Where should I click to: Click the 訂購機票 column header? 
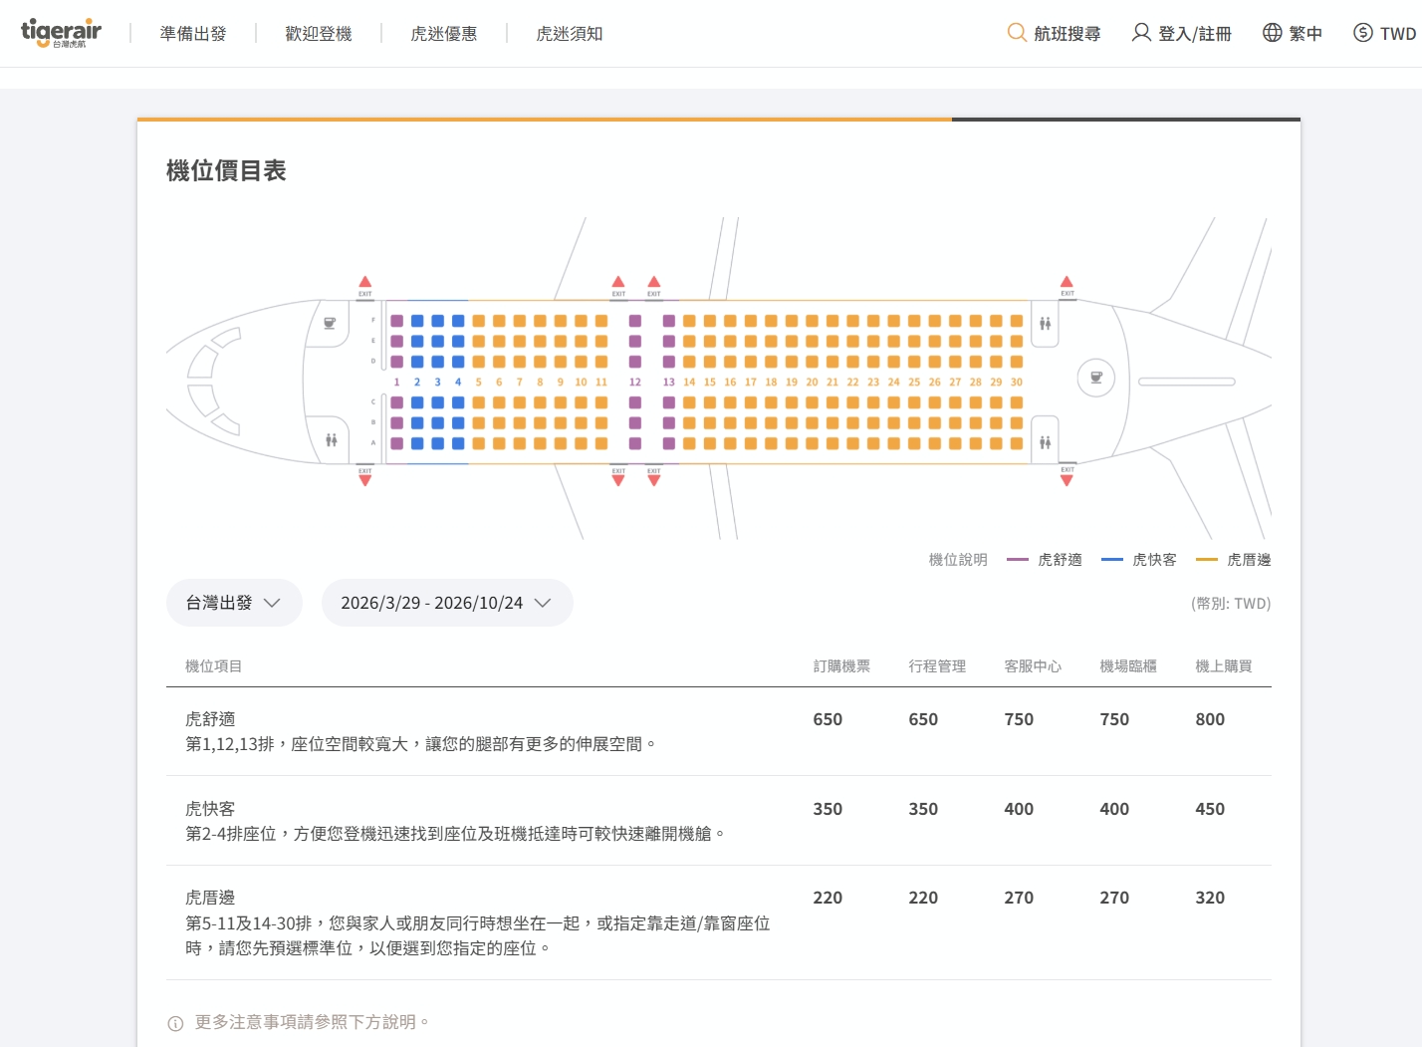click(x=841, y=666)
